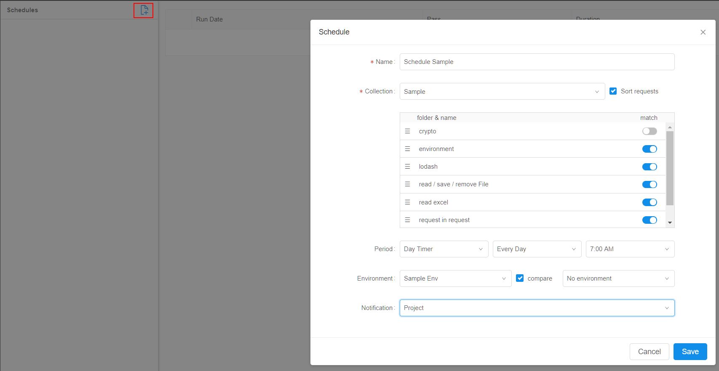Click the crypto request name
This screenshot has height=371, width=719.
(428, 131)
